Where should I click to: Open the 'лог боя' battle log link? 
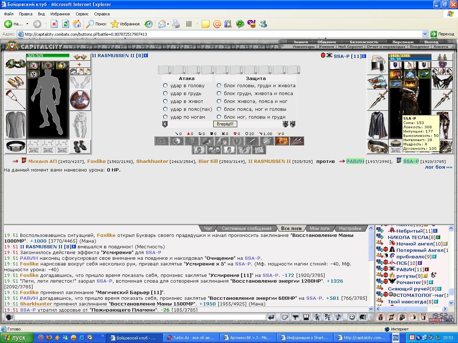tap(438, 167)
